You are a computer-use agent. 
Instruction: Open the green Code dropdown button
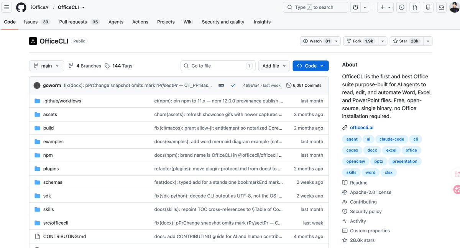pos(310,66)
